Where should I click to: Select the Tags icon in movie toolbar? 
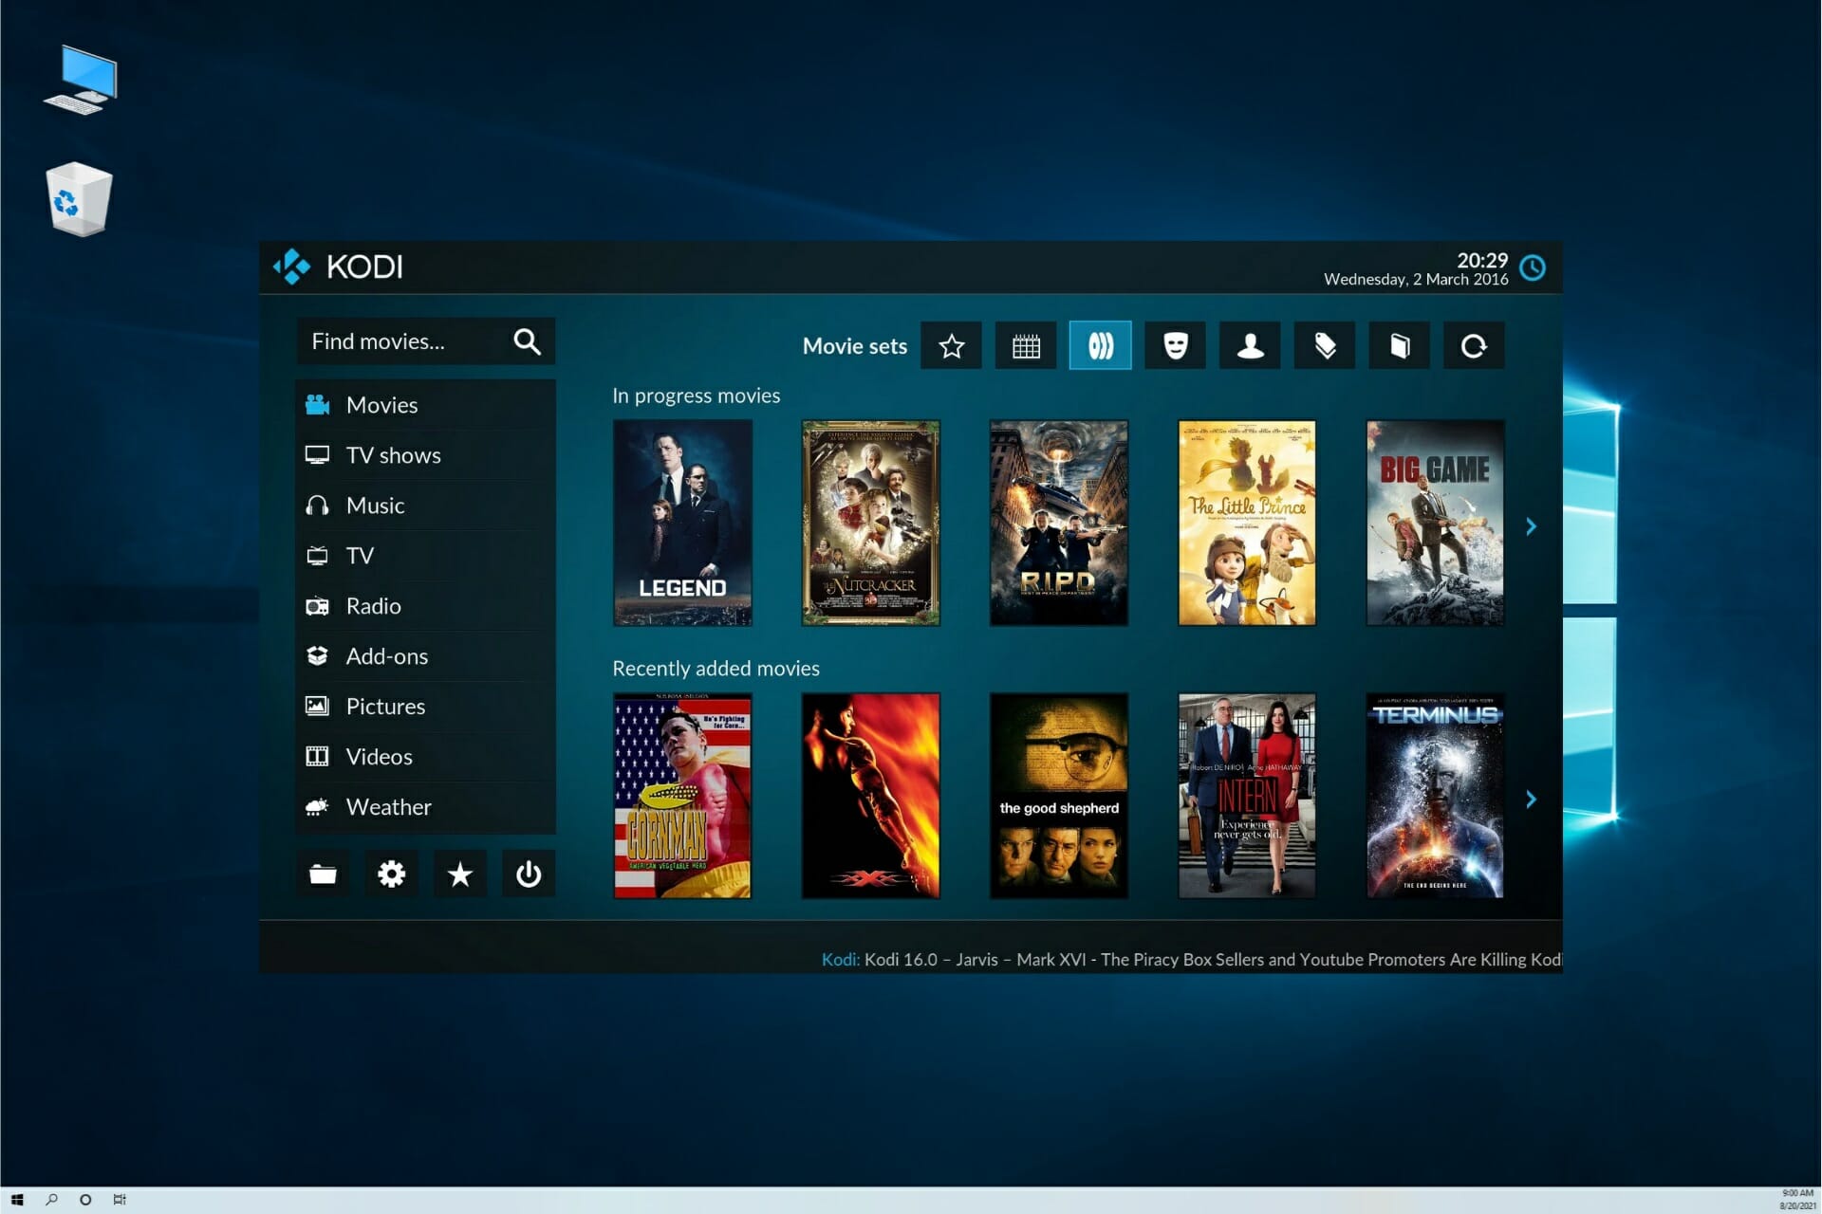(x=1322, y=347)
